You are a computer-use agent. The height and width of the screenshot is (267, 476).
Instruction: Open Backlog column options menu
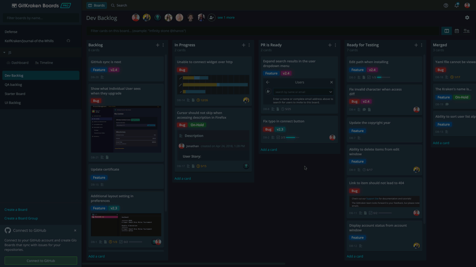pos(163,45)
